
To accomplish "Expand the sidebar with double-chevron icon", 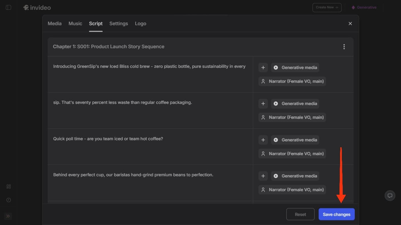I will coord(8,216).
